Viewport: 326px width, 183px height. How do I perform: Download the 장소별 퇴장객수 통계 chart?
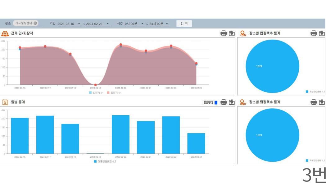322,102
